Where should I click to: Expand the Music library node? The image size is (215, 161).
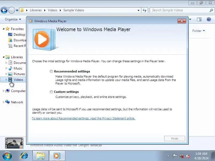coord(6,68)
